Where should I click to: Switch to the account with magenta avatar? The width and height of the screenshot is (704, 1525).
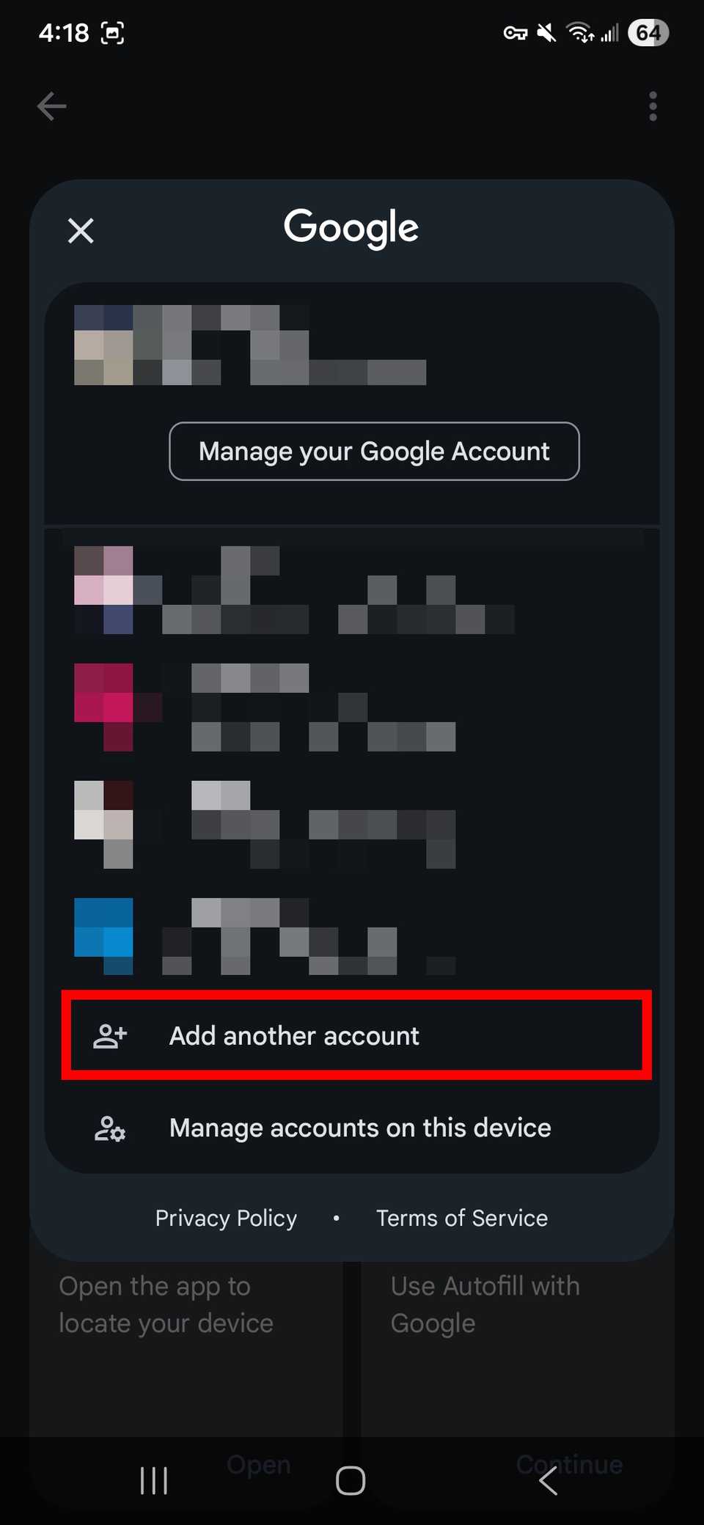(352, 707)
